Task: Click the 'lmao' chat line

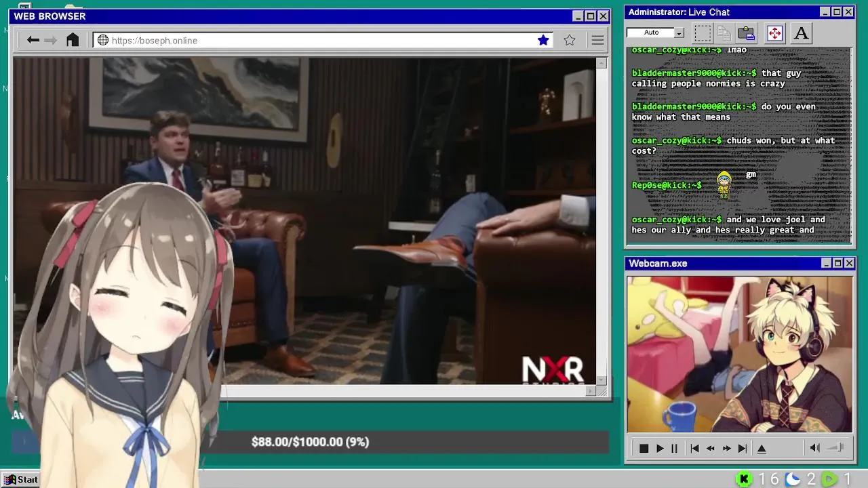Action: (x=689, y=50)
